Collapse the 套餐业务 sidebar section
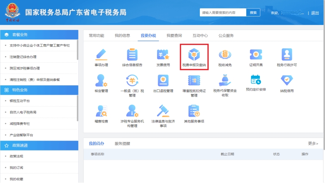The width and height of the screenshot is (325, 183). pyautogui.click(x=39, y=35)
